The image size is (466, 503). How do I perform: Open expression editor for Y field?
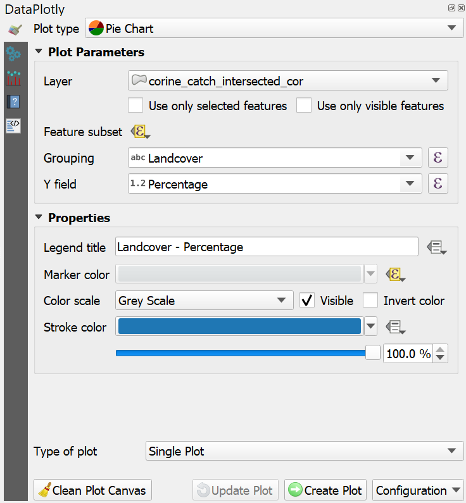coord(438,183)
